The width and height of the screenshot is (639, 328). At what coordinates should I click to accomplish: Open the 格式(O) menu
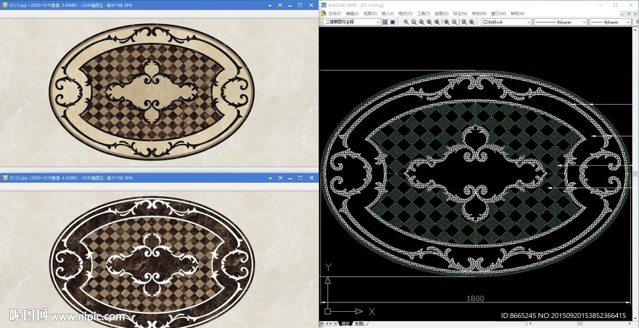click(x=405, y=14)
